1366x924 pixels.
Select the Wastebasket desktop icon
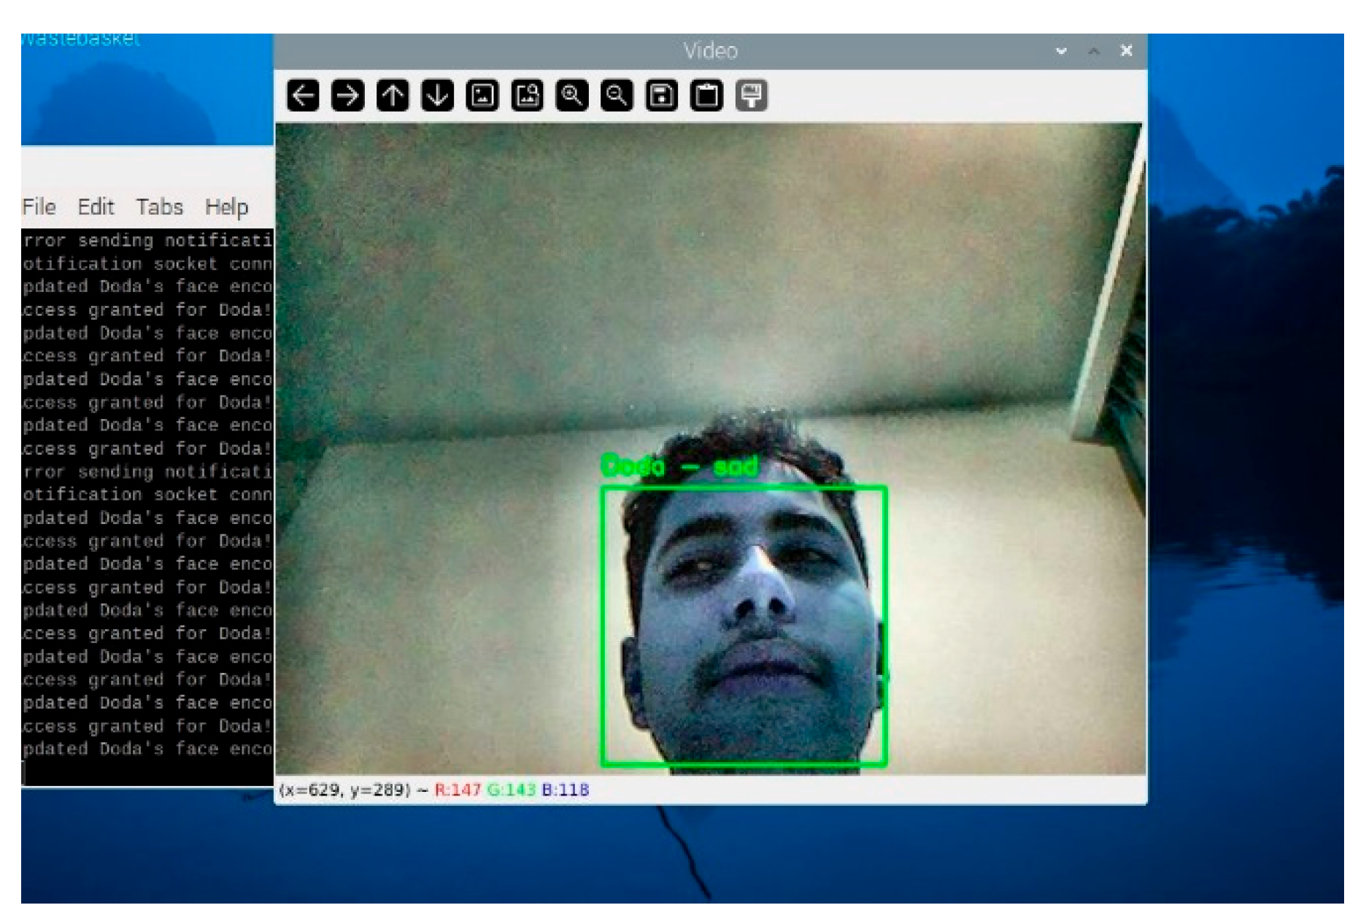click(80, 39)
